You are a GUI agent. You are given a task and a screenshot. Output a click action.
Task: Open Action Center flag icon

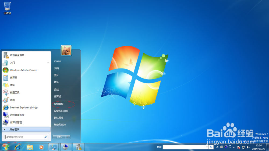238,147
